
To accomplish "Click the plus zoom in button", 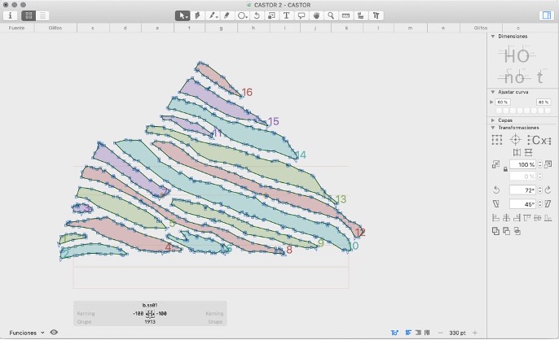I will point(475,333).
